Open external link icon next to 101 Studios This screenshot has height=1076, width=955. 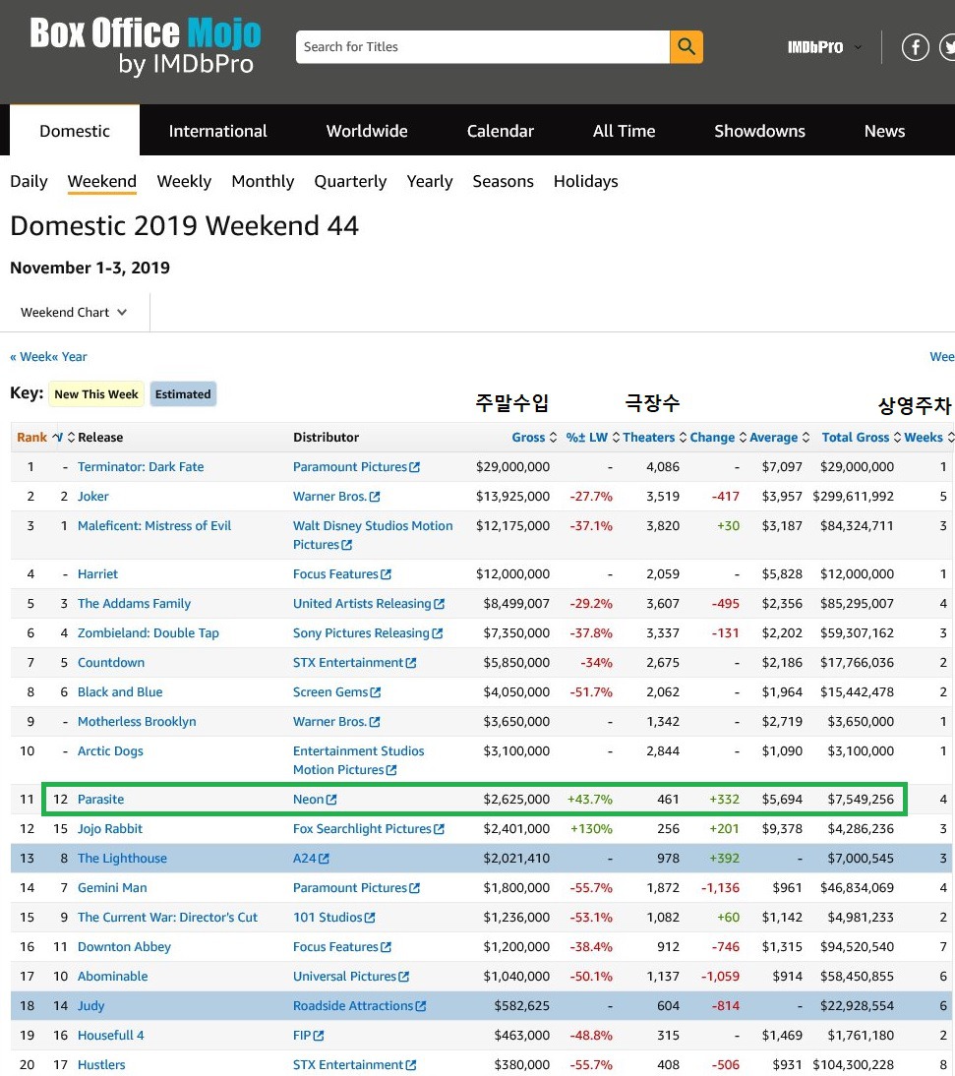pyautogui.click(x=370, y=918)
